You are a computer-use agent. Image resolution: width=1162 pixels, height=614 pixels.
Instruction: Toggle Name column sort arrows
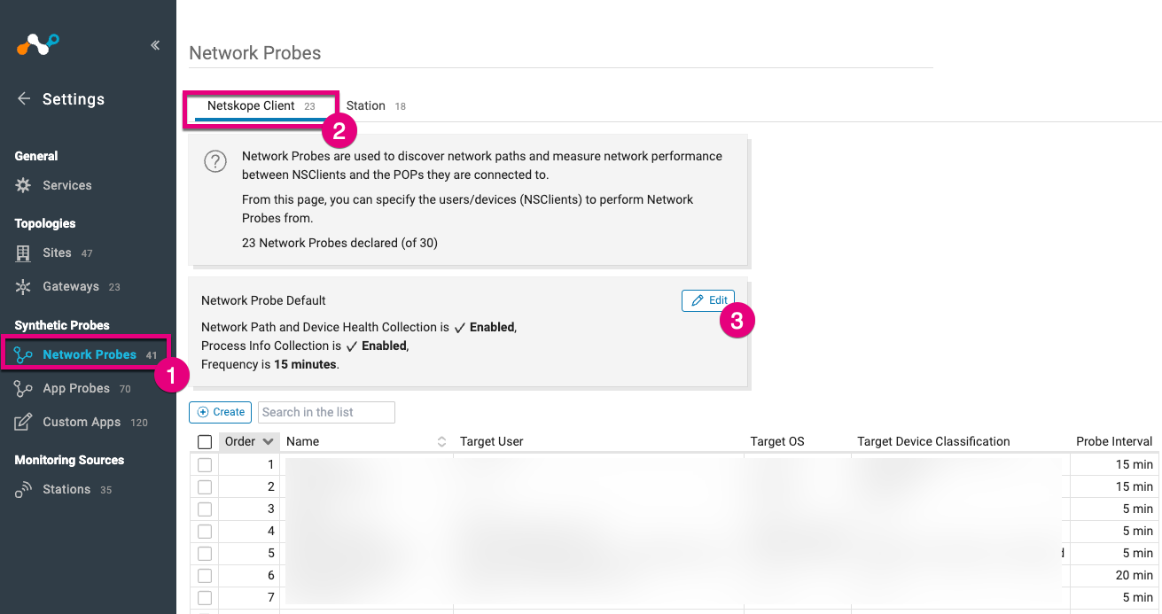coord(442,441)
